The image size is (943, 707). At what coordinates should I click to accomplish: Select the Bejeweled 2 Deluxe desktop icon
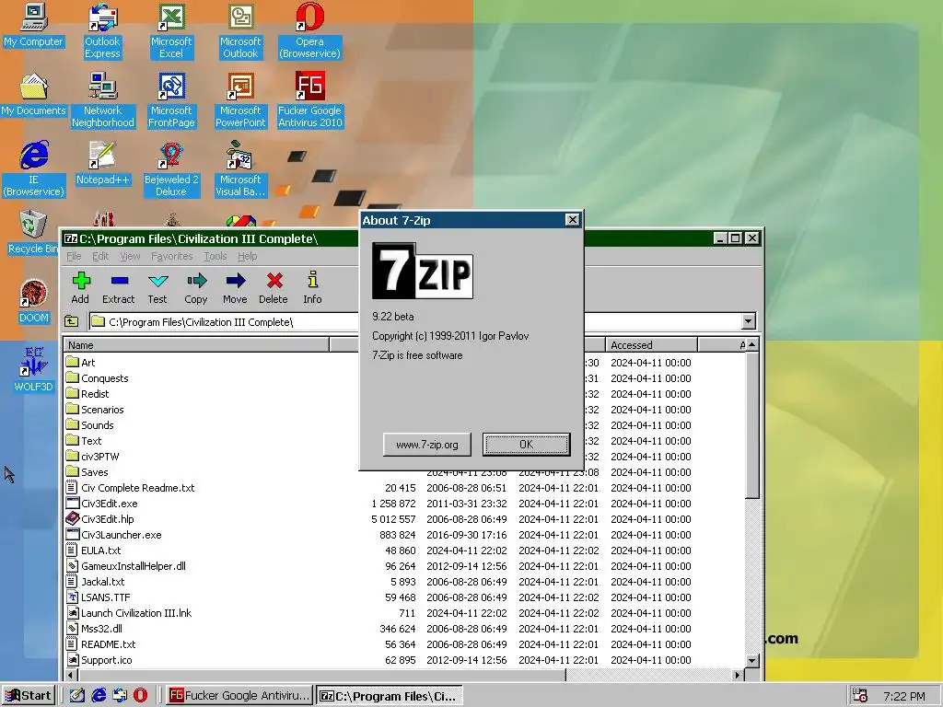[171, 169]
